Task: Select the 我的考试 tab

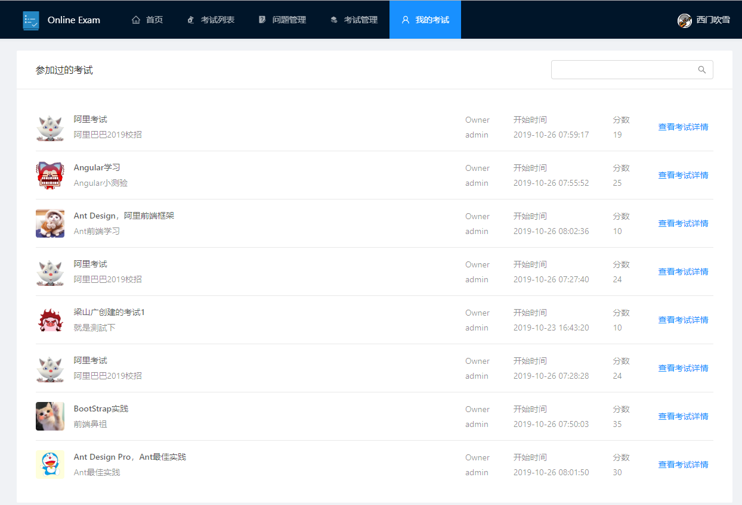Action: 425,20
